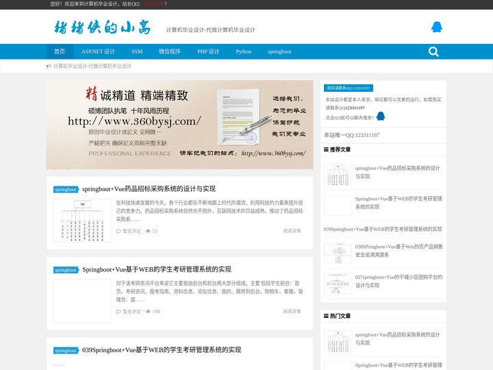Image resolution: width=493 pixels, height=370 pixels.
Task: Click springboot tag on 药品招标采购 article
Action: (x=66, y=189)
